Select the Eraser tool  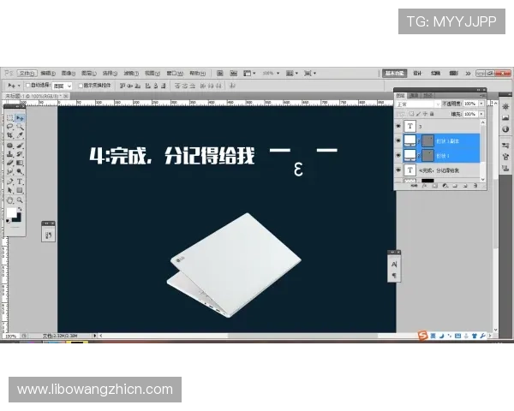point(9,163)
